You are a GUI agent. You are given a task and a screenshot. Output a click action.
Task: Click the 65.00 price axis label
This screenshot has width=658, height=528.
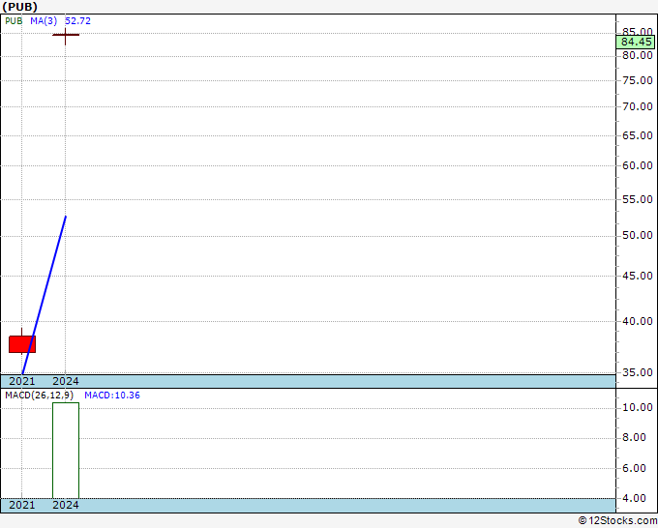click(638, 135)
